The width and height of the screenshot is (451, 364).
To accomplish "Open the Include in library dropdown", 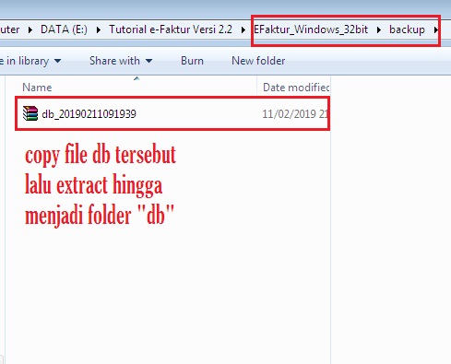I will pos(30,61).
